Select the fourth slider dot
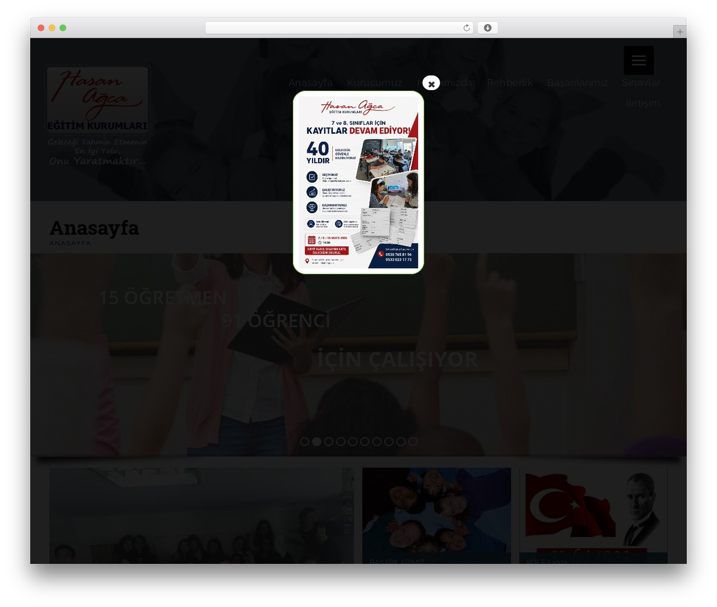The image size is (717, 607). [341, 442]
